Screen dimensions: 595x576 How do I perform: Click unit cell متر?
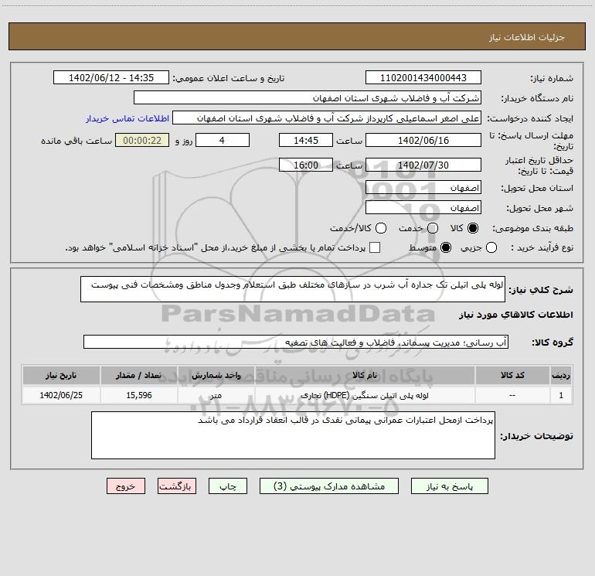(216, 395)
